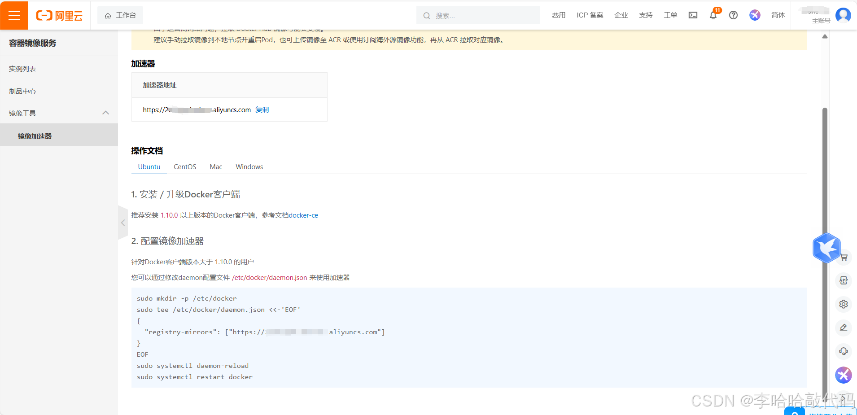Focus the top search box
Image resolution: width=857 pixels, height=415 pixels.
pyautogui.click(x=478, y=16)
